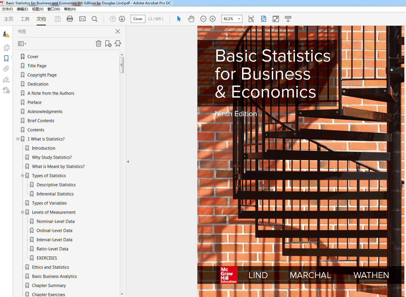Click the zoom percentage field 82.2%
Viewport: 406px width, 297px height.
(x=229, y=19)
